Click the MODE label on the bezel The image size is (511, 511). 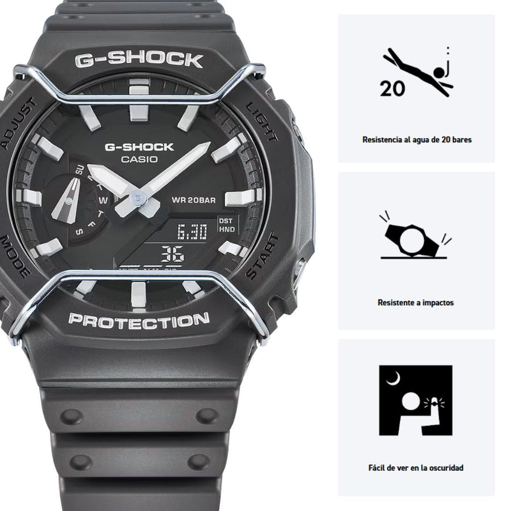point(15,256)
